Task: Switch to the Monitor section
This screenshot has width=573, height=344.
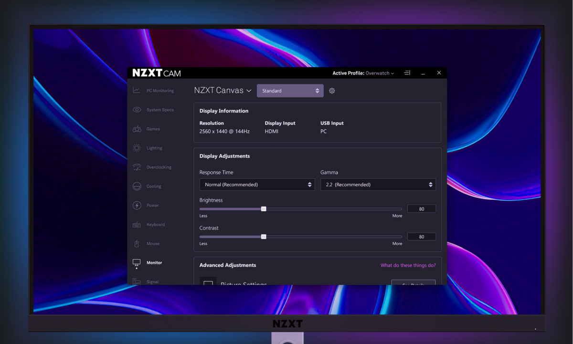Action: click(154, 262)
